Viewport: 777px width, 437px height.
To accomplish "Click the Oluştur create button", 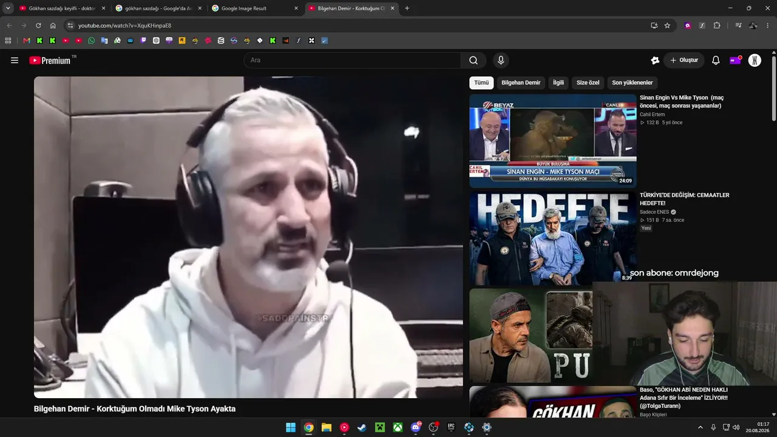I will click(684, 60).
